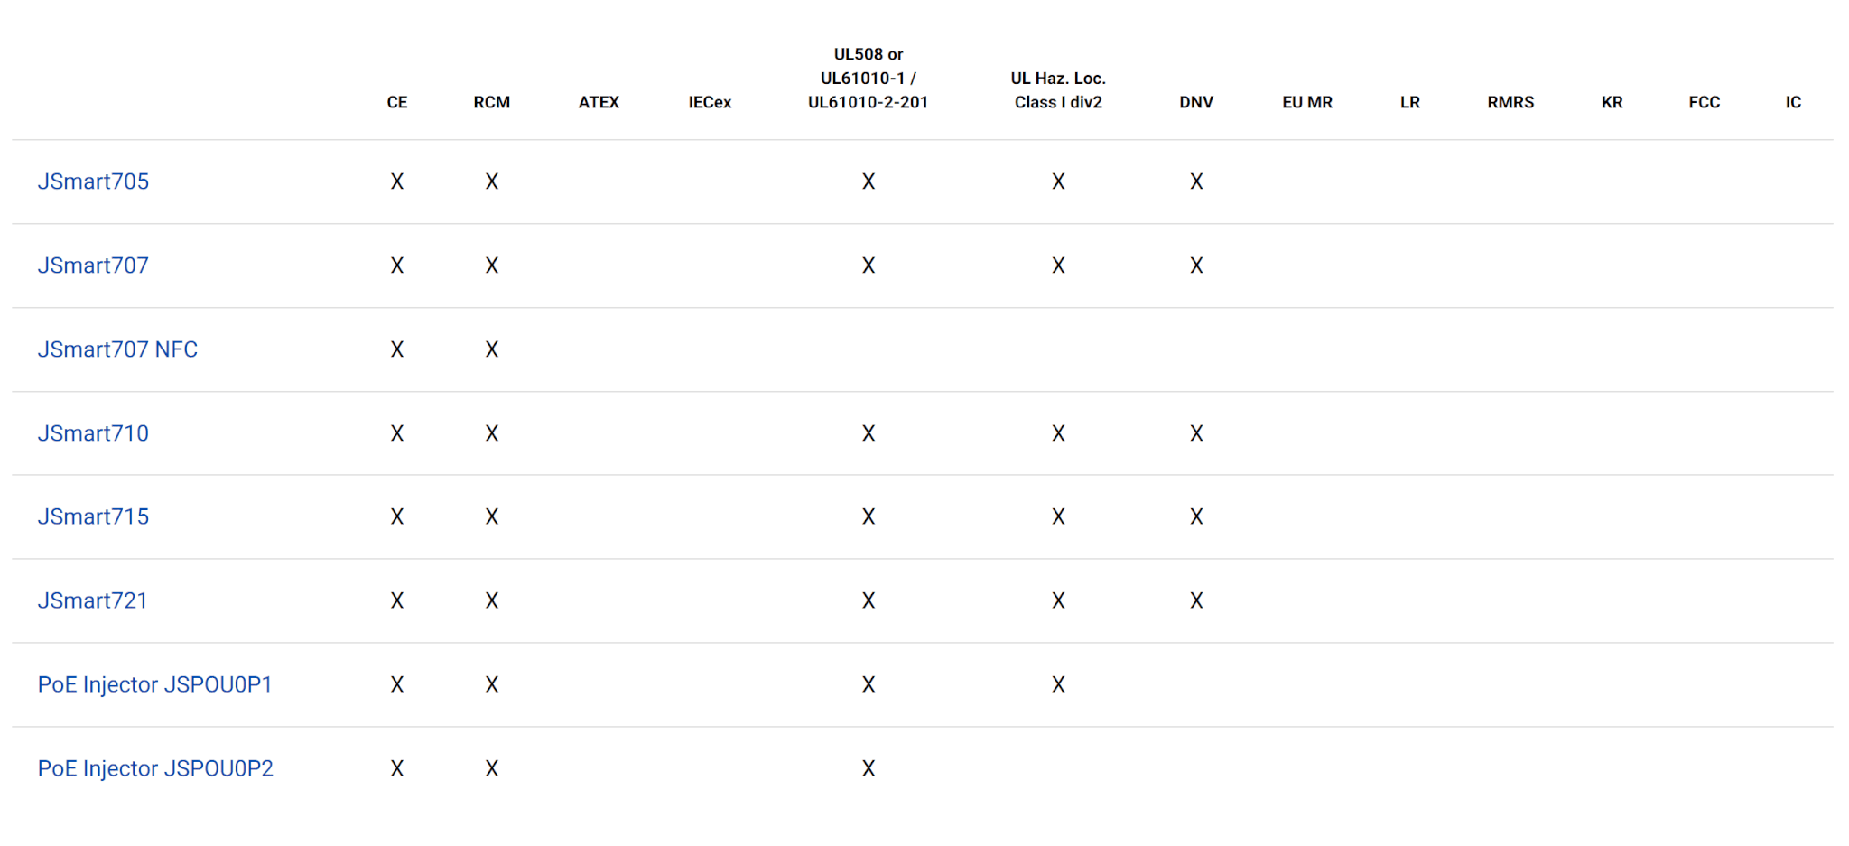Click the UL Haz. Loc. mark for JSPOU0P1

1058,684
